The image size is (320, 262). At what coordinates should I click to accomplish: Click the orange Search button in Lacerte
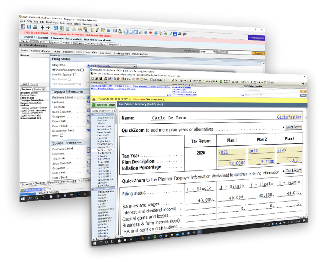click(258, 53)
